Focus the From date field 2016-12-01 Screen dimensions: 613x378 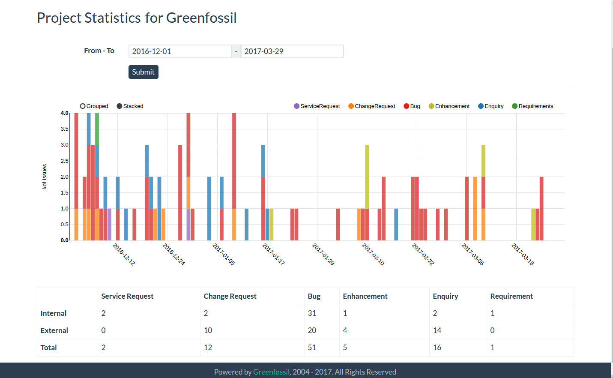[x=180, y=51]
